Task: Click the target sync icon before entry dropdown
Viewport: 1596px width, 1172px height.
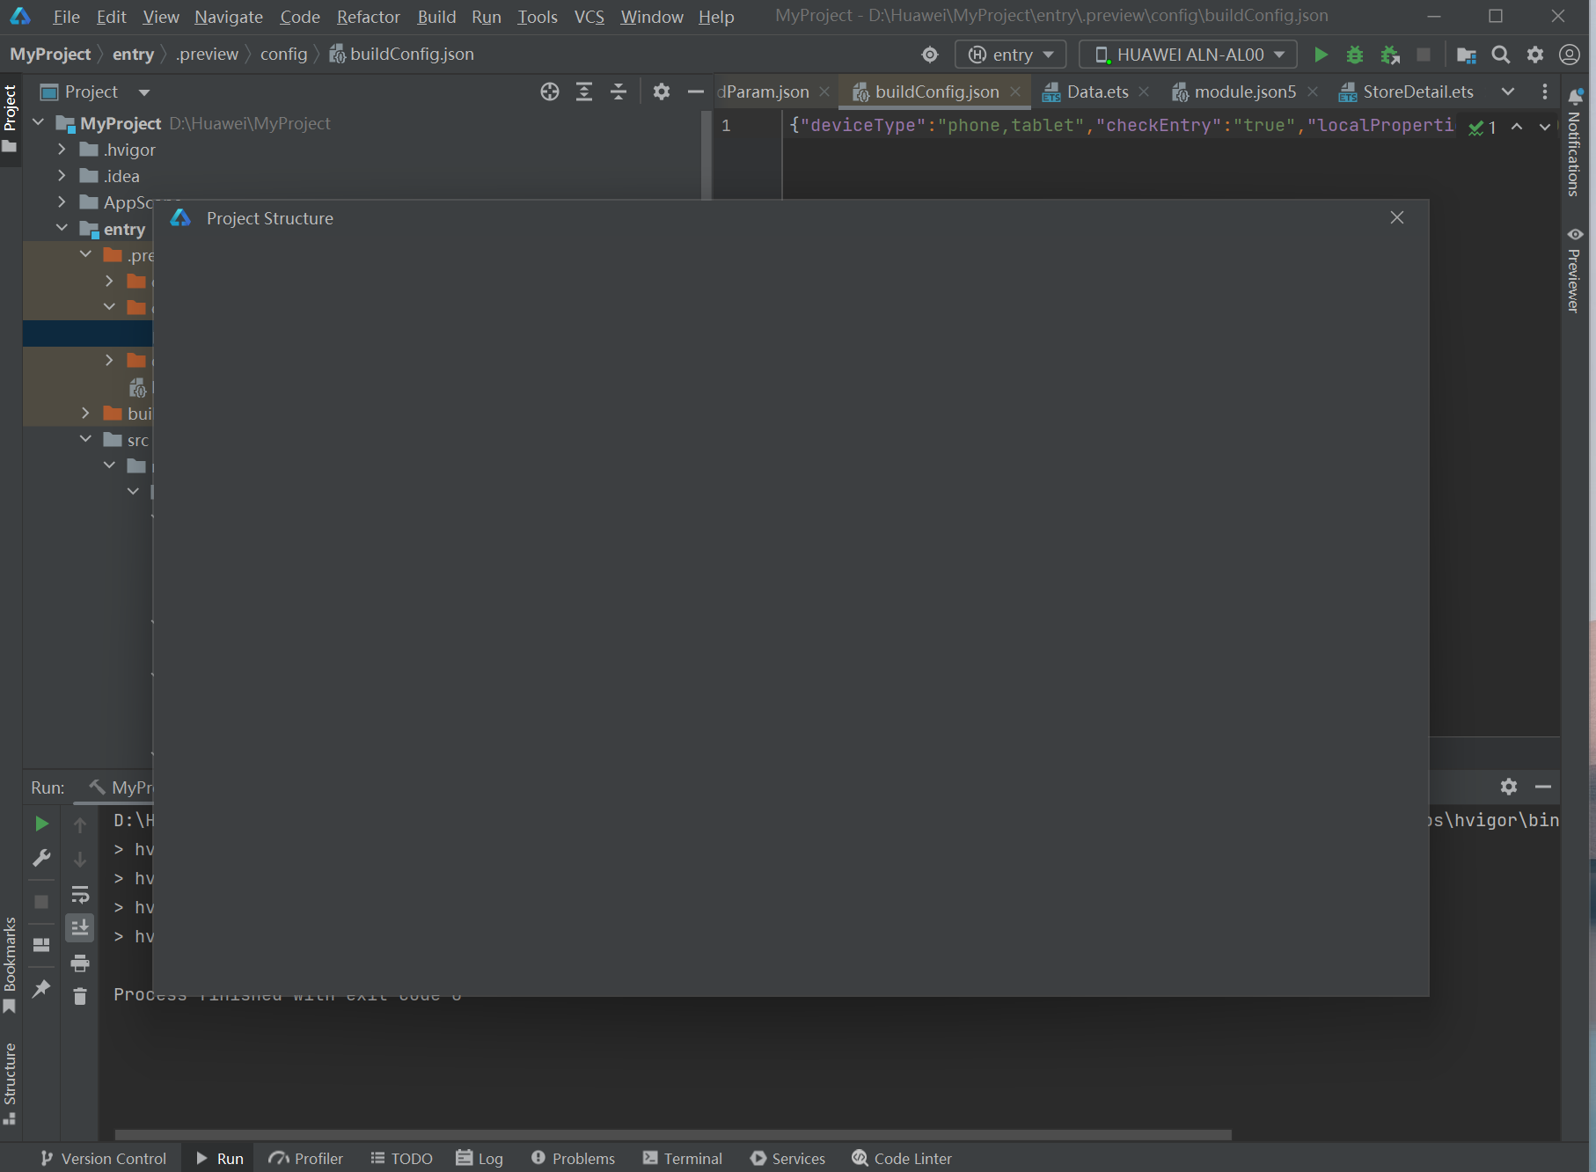Action: [x=930, y=55]
